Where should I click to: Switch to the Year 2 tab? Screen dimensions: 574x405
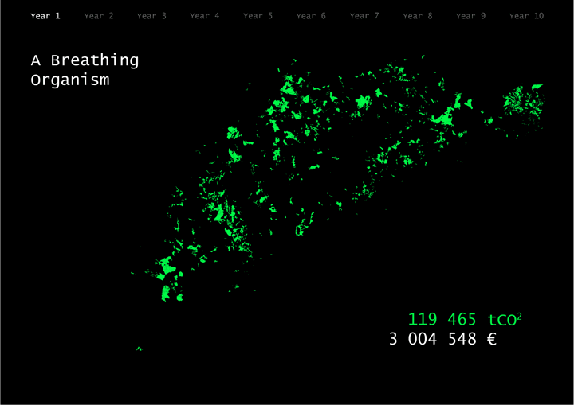pyautogui.click(x=99, y=16)
